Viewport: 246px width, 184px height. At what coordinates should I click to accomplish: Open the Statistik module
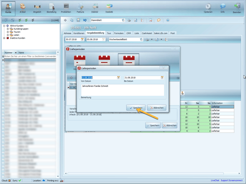109,8
